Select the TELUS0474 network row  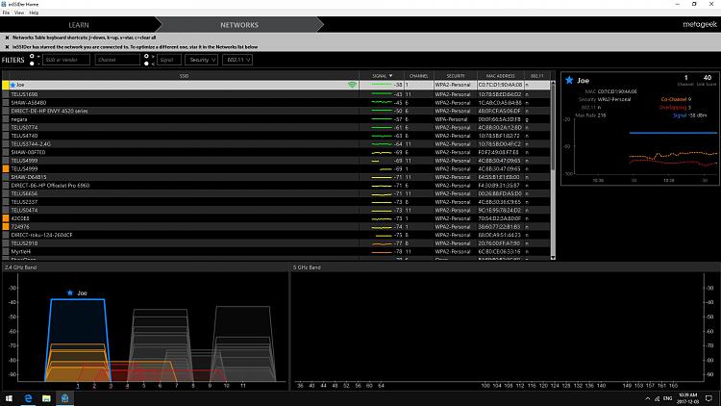click(x=276, y=211)
